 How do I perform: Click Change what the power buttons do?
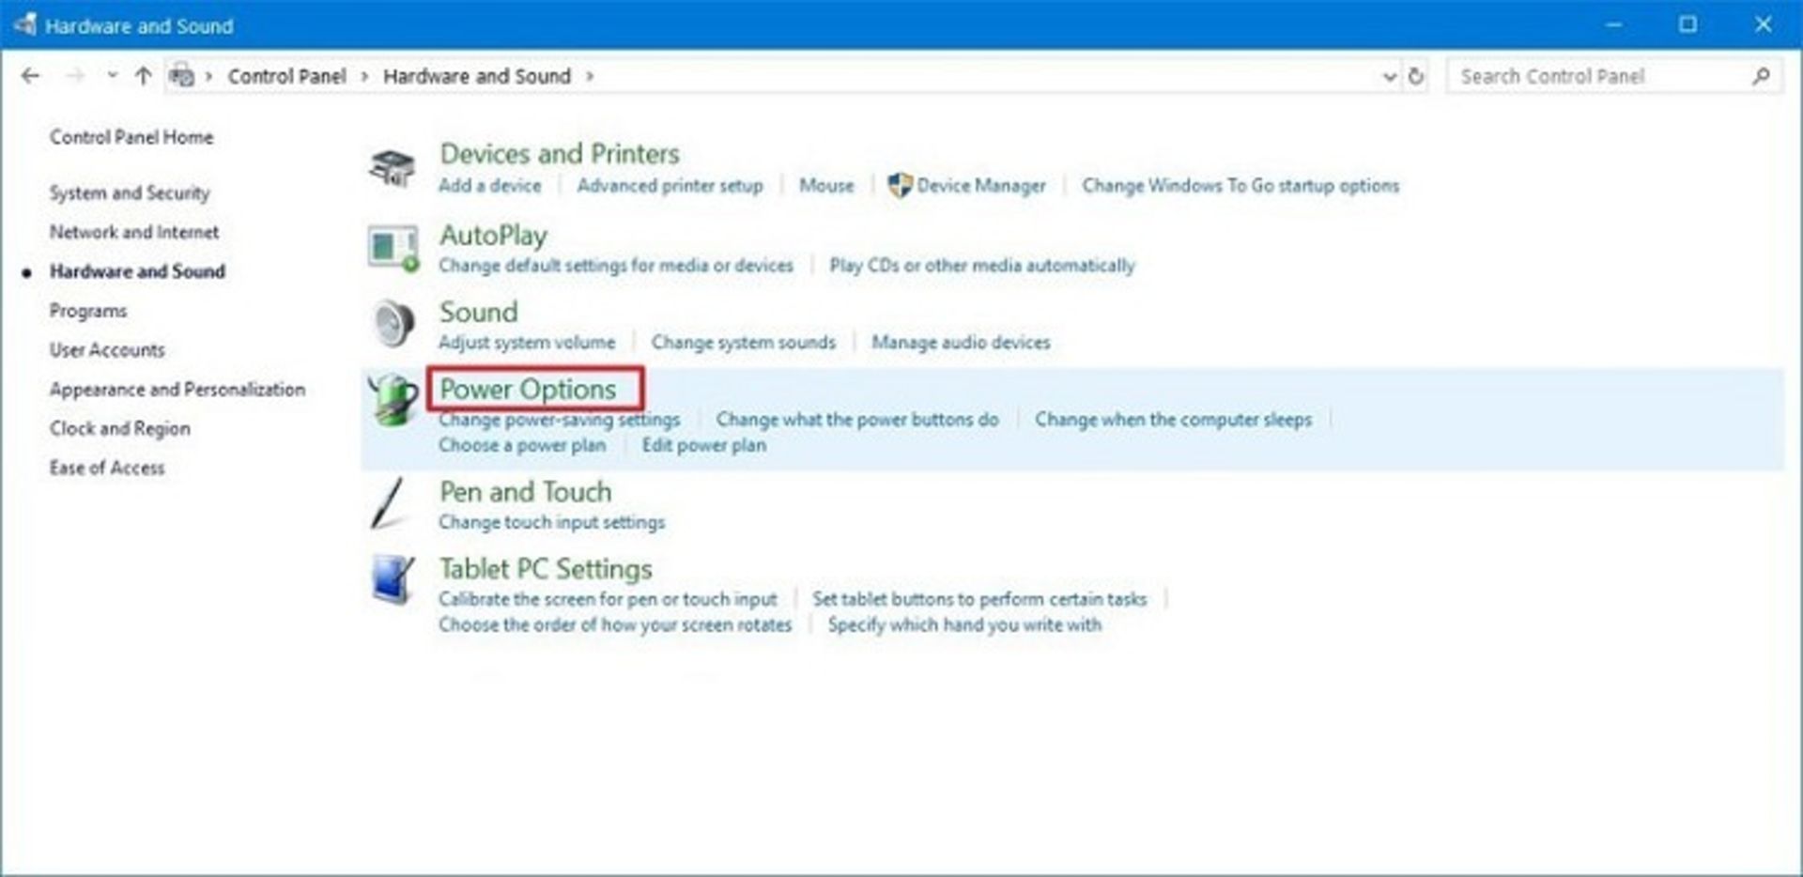click(856, 420)
